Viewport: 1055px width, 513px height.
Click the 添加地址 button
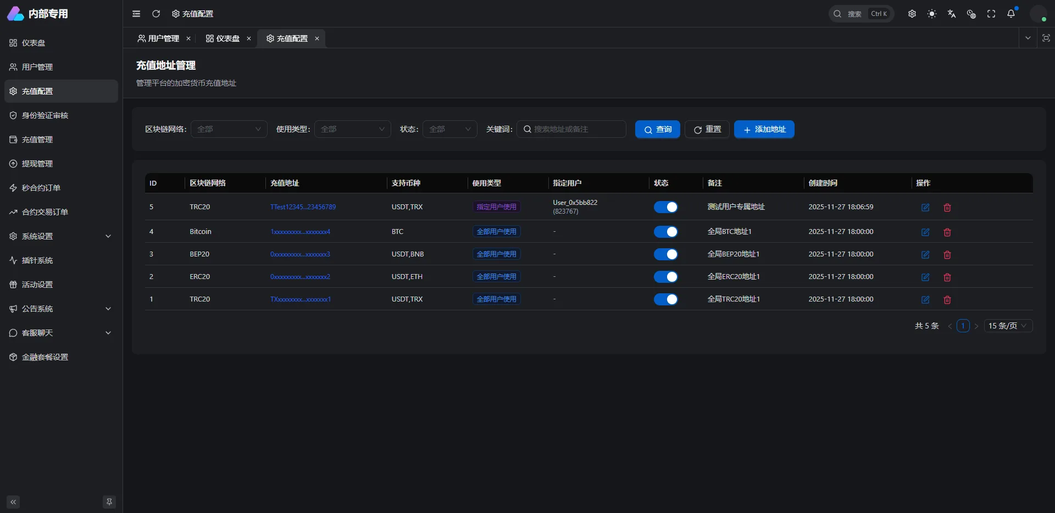pyautogui.click(x=764, y=129)
